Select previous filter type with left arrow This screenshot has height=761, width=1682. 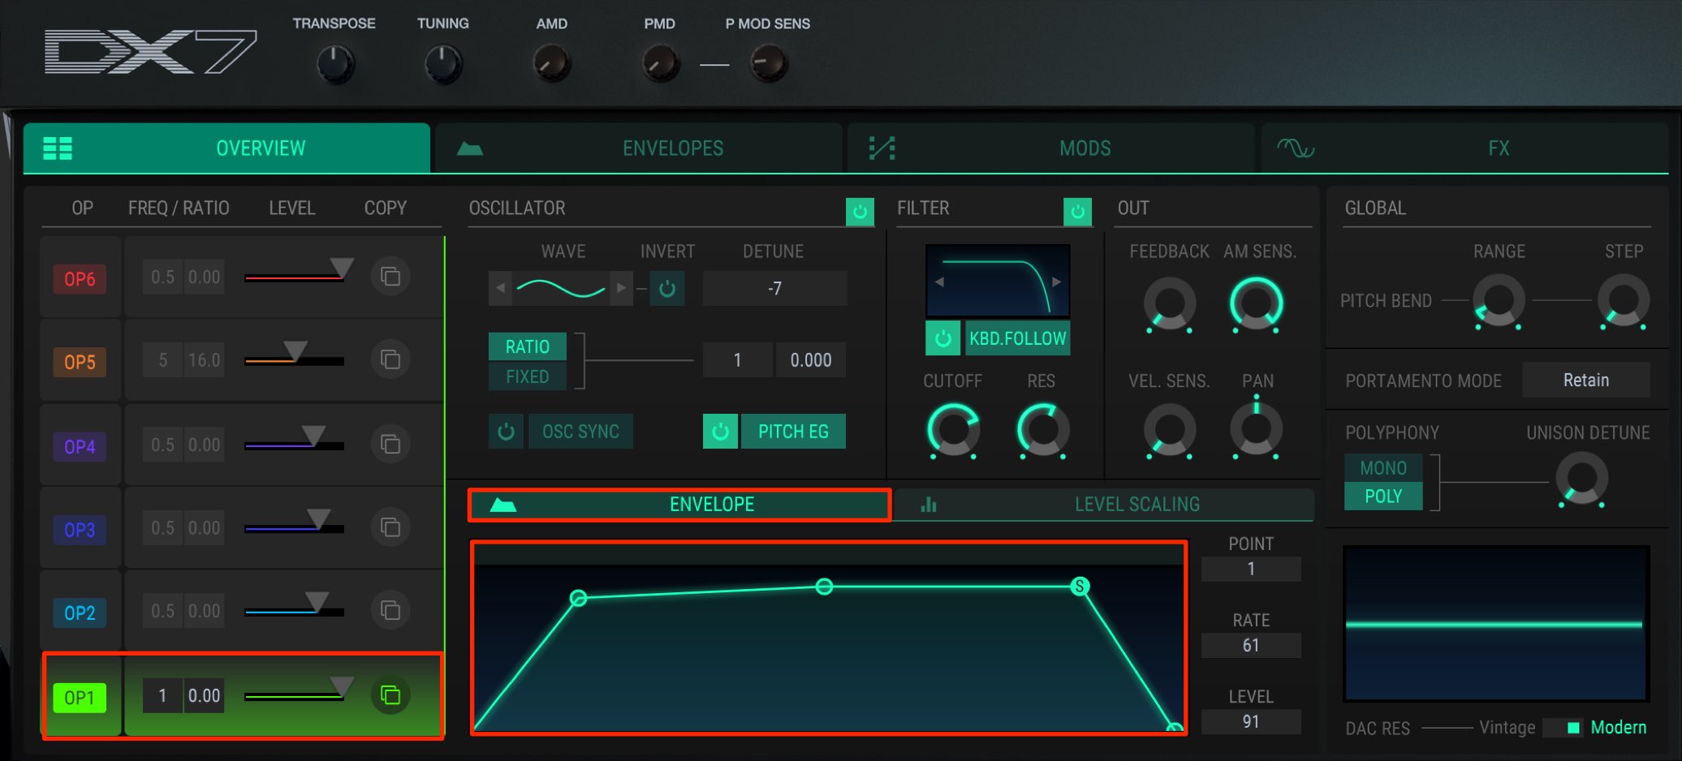[939, 282]
